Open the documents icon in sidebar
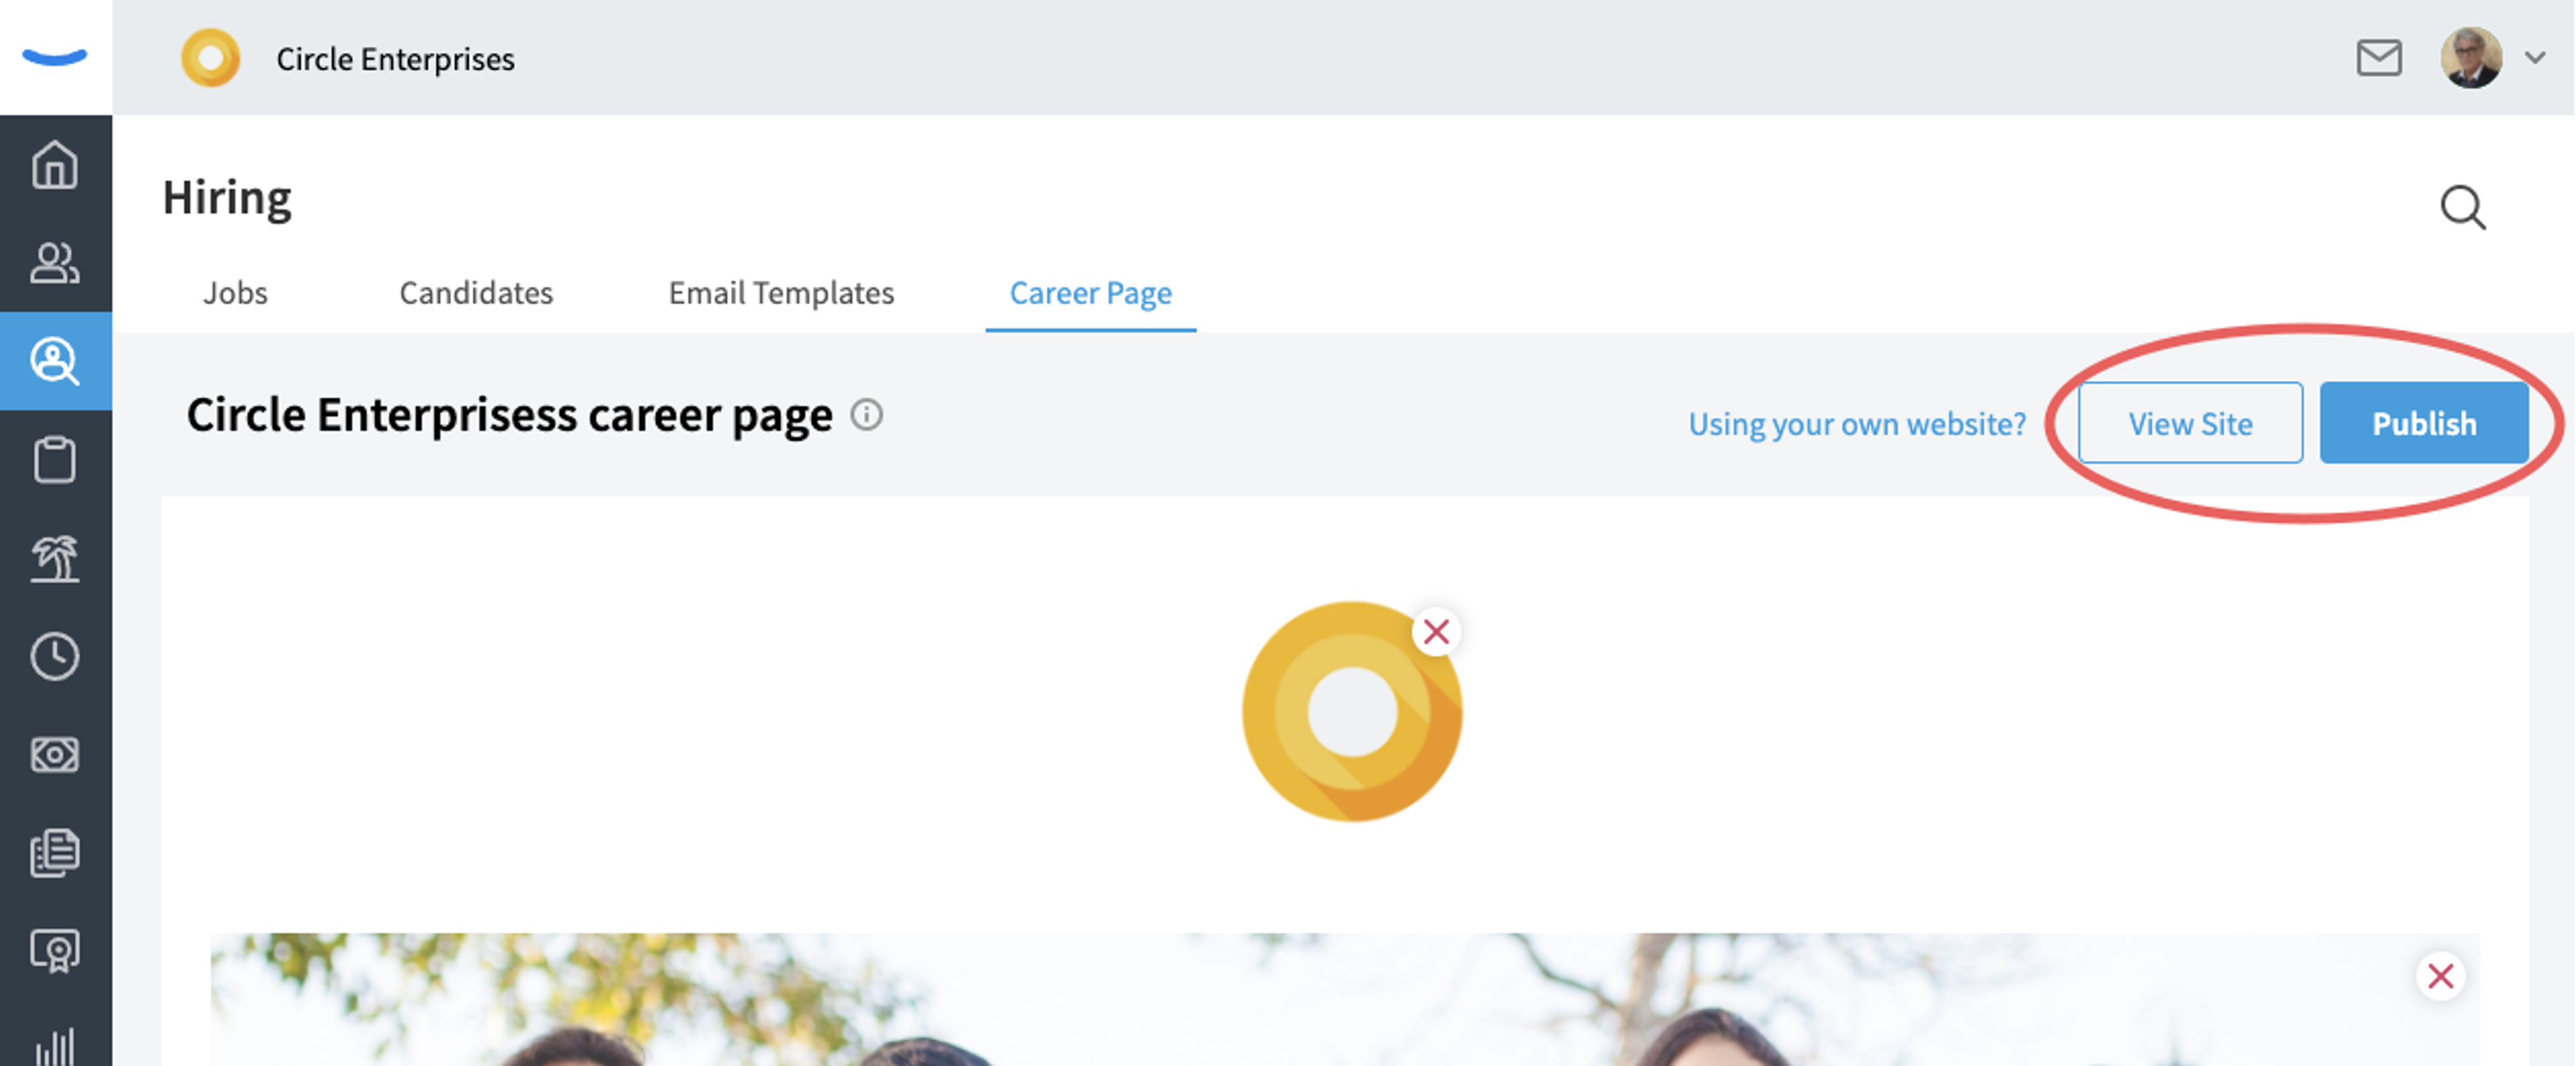 point(55,852)
